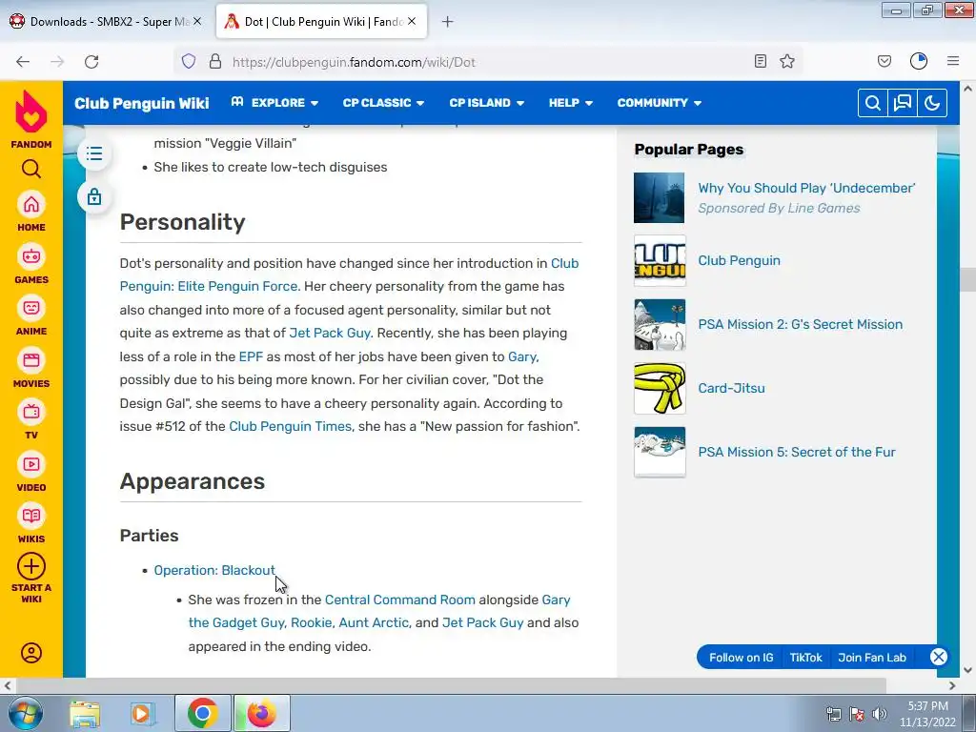Click Follow on IG button
Image resolution: width=976 pixels, height=732 pixels.
[741, 658]
